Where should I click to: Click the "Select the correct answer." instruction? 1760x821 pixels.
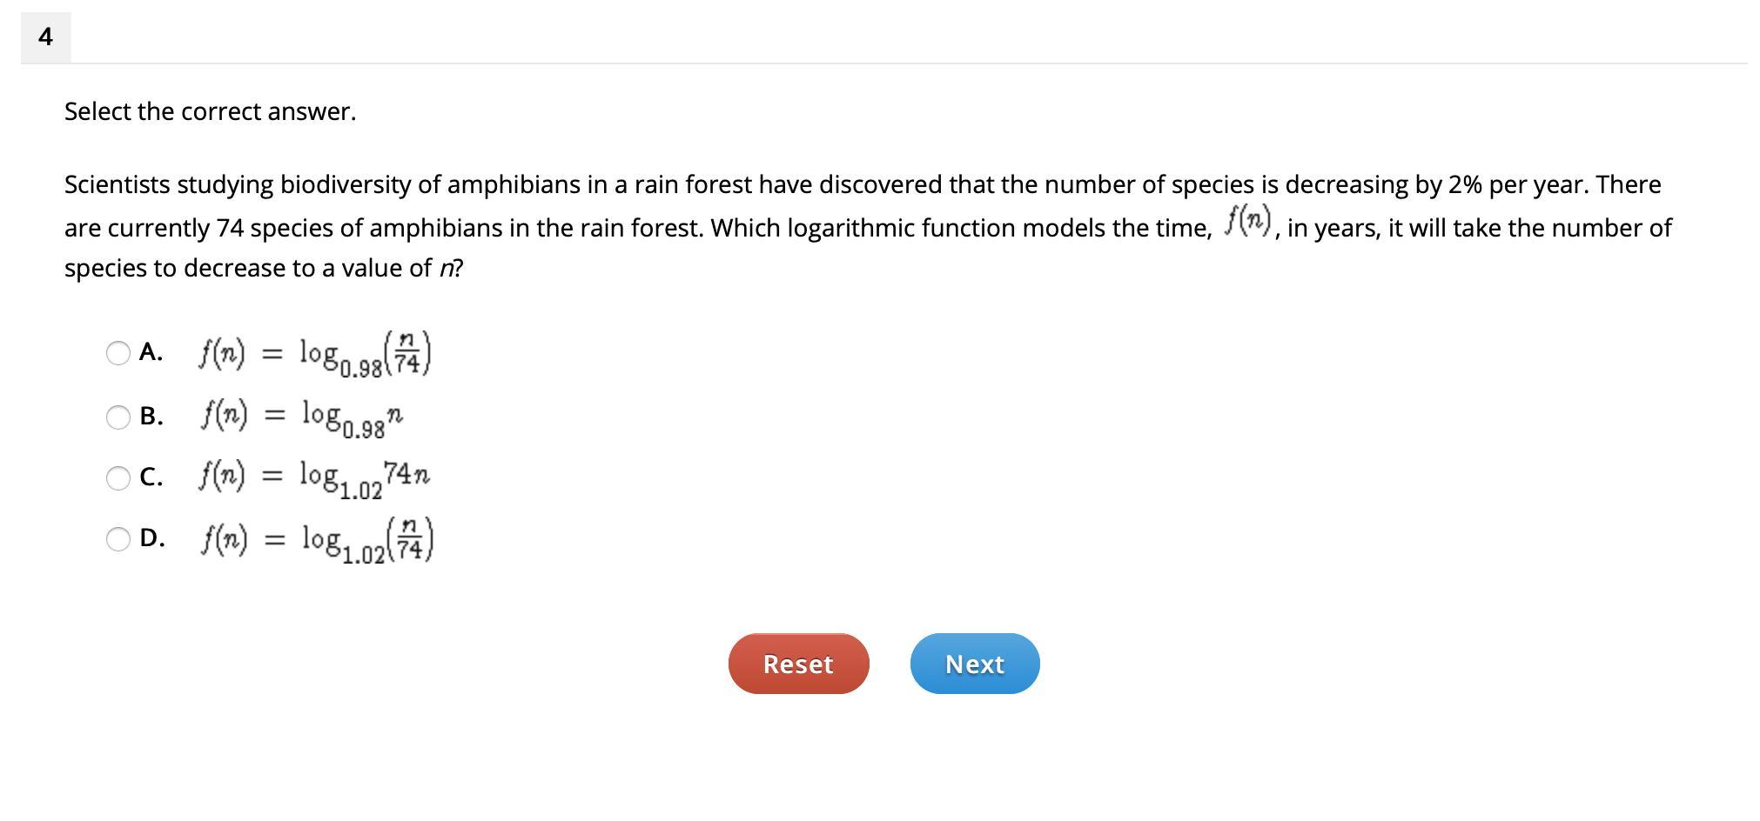[210, 112]
